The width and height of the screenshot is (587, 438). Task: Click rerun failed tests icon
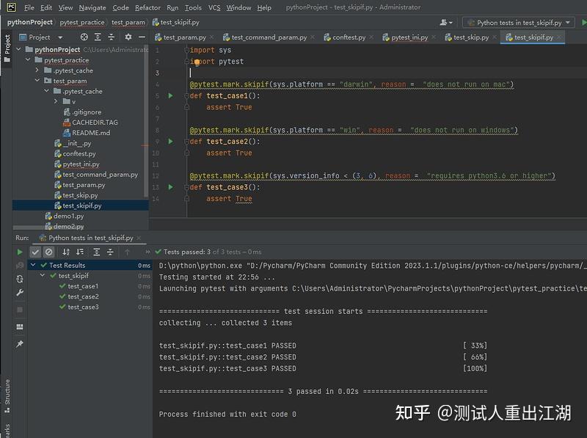(20, 266)
